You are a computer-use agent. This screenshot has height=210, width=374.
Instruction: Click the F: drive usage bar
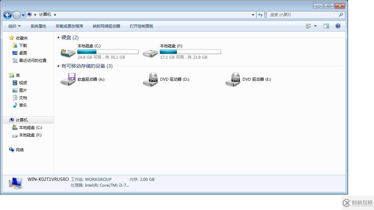tap(190, 52)
